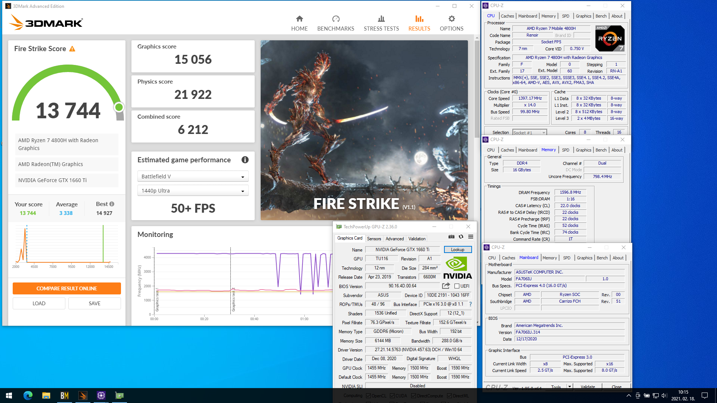The width and height of the screenshot is (717, 403).
Task: Click the Average score value 3 338
Action: [66, 213]
